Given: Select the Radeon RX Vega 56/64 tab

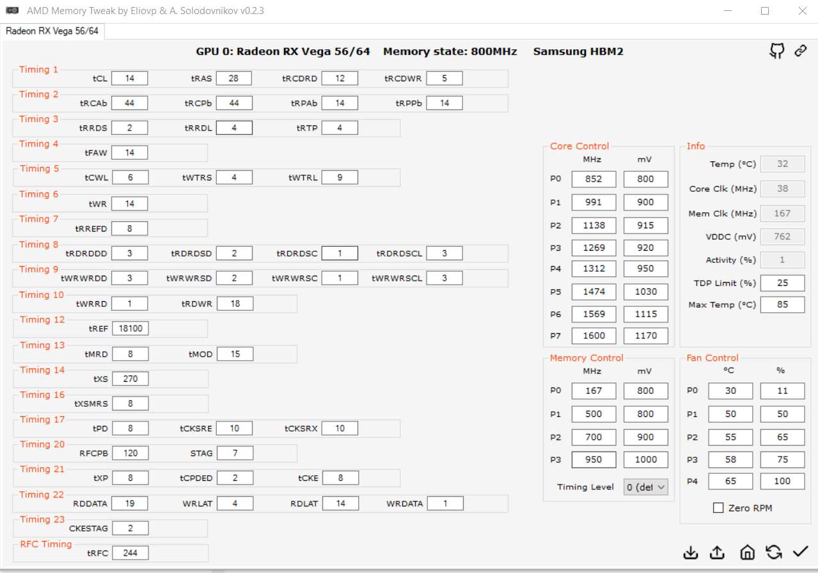Looking at the screenshot, I should [52, 31].
